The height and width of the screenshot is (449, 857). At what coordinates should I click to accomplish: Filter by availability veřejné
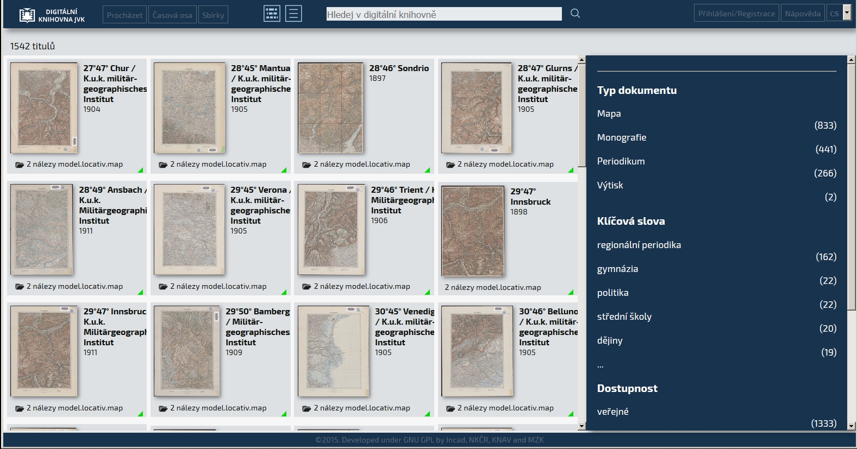click(x=612, y=412)
